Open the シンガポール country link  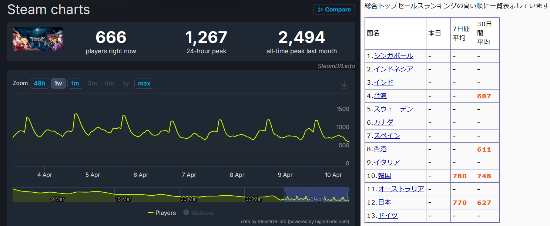[x=393, y=56]
